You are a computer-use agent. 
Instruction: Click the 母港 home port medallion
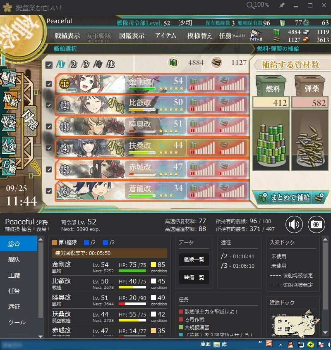[x=30, y=121]
